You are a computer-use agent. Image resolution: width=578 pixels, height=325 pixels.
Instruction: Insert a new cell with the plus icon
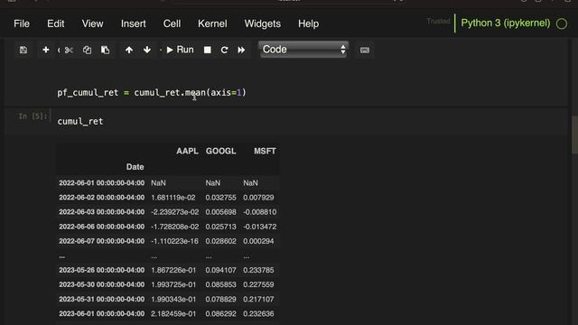46,50
